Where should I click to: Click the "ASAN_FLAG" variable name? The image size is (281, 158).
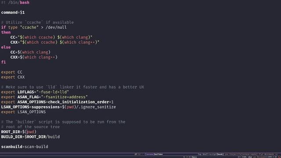pyautogui.click(x=28, y=97)
